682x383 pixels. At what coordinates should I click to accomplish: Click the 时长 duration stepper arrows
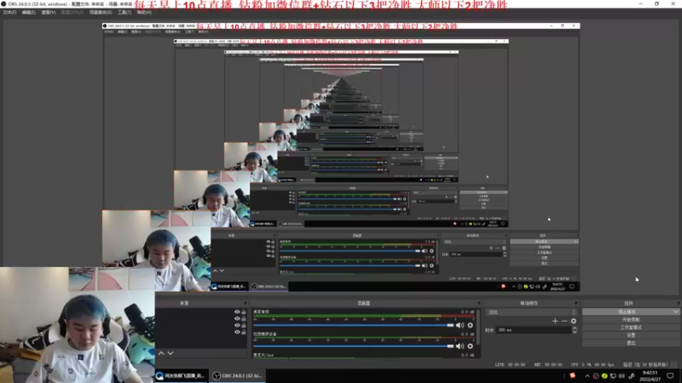coord(575,330)
